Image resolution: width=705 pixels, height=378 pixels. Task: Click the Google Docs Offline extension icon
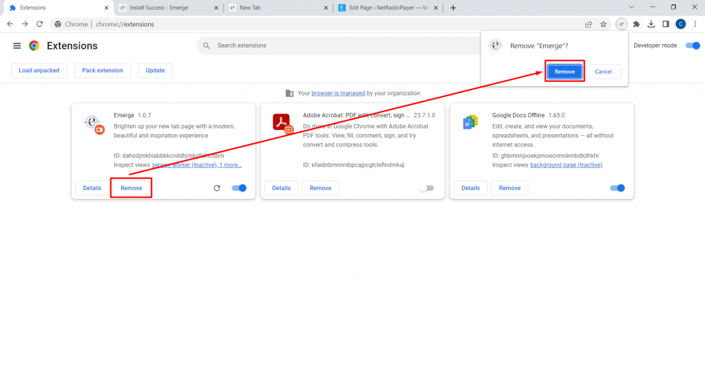pyautogui.click(x=470, y=123)
